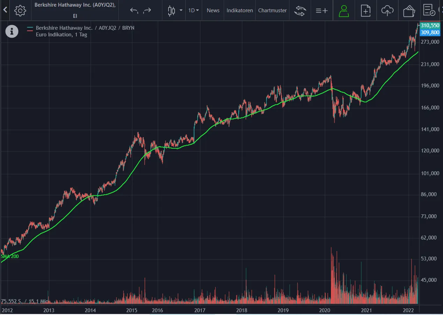Viewport: 443px width, 315px height.
Task: Click the blue 309,800 price label
Action: pyautogui.click(x=430, y=32)
